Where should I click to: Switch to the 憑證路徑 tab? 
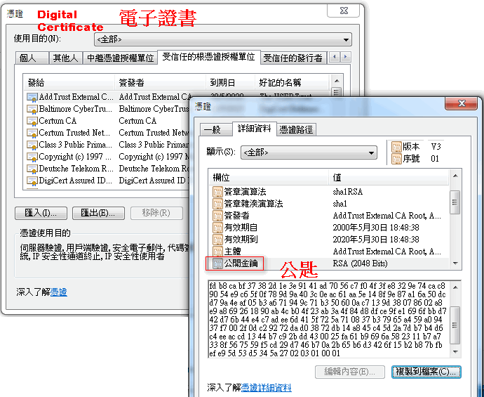296,129
